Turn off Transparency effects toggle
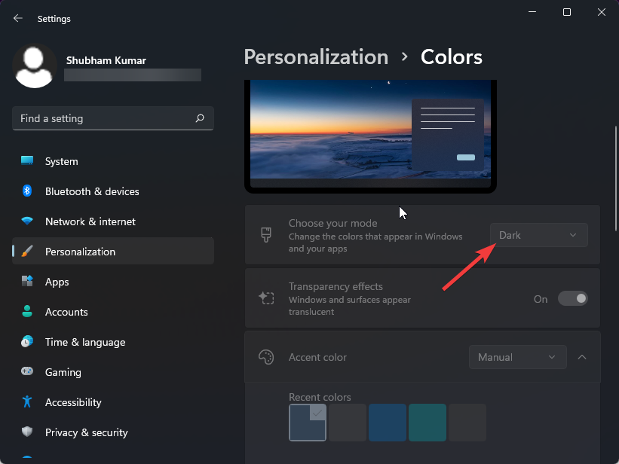Viewport: 619px width, 464px height. point(573,299)
